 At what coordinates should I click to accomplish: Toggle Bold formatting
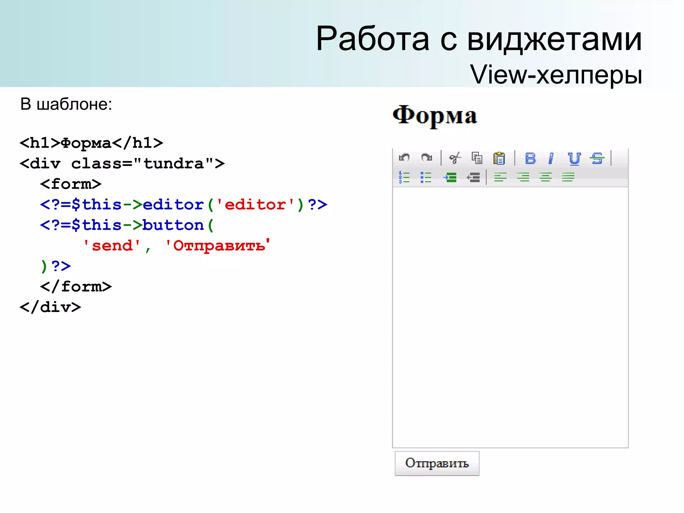point(530,158)
